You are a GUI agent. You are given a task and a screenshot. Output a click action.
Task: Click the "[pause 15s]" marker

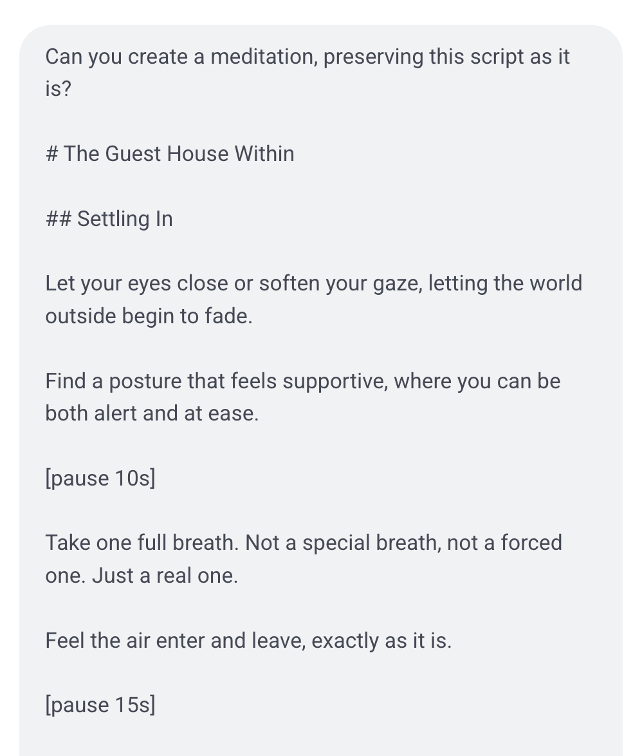[100, 705]
